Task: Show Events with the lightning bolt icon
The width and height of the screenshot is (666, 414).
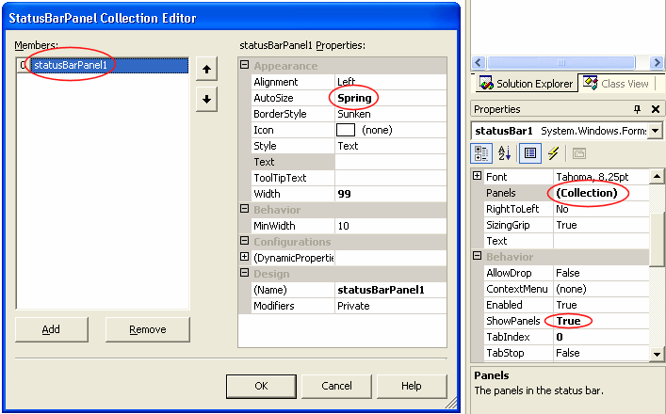Action: [553, 152]
